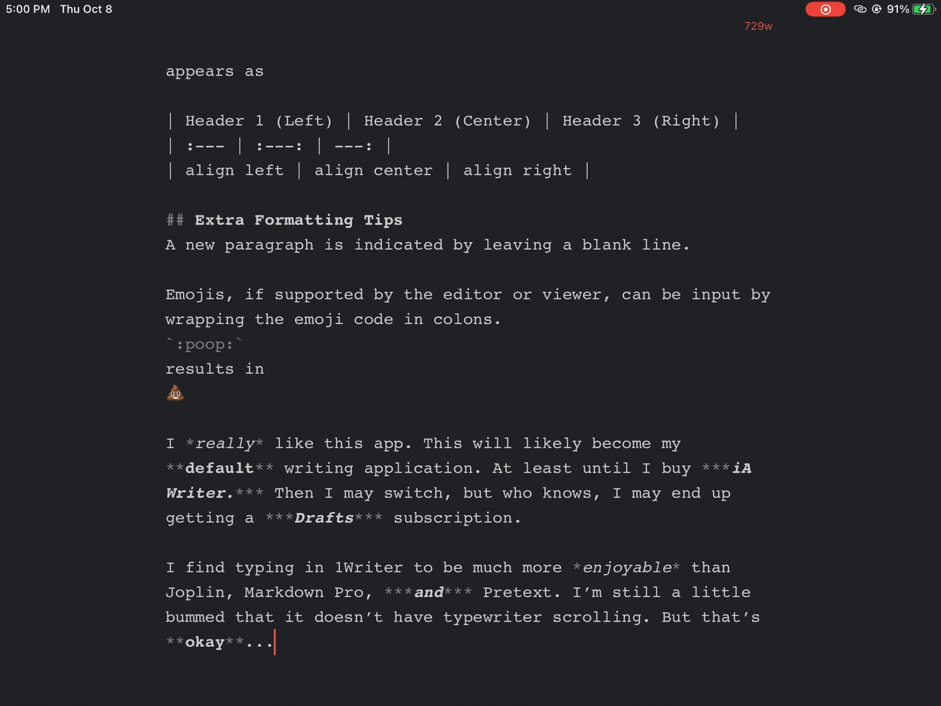The image size is (941, 706).
Task: Click the italic word really
Action: (x=225, y=444)
